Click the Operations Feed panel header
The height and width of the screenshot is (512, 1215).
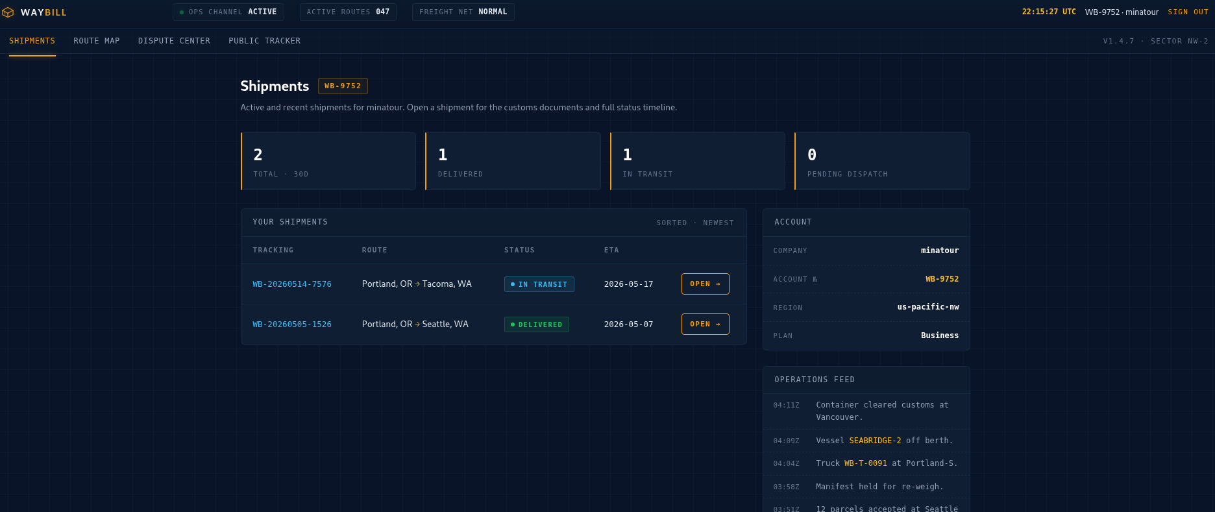tap(866, 380)
